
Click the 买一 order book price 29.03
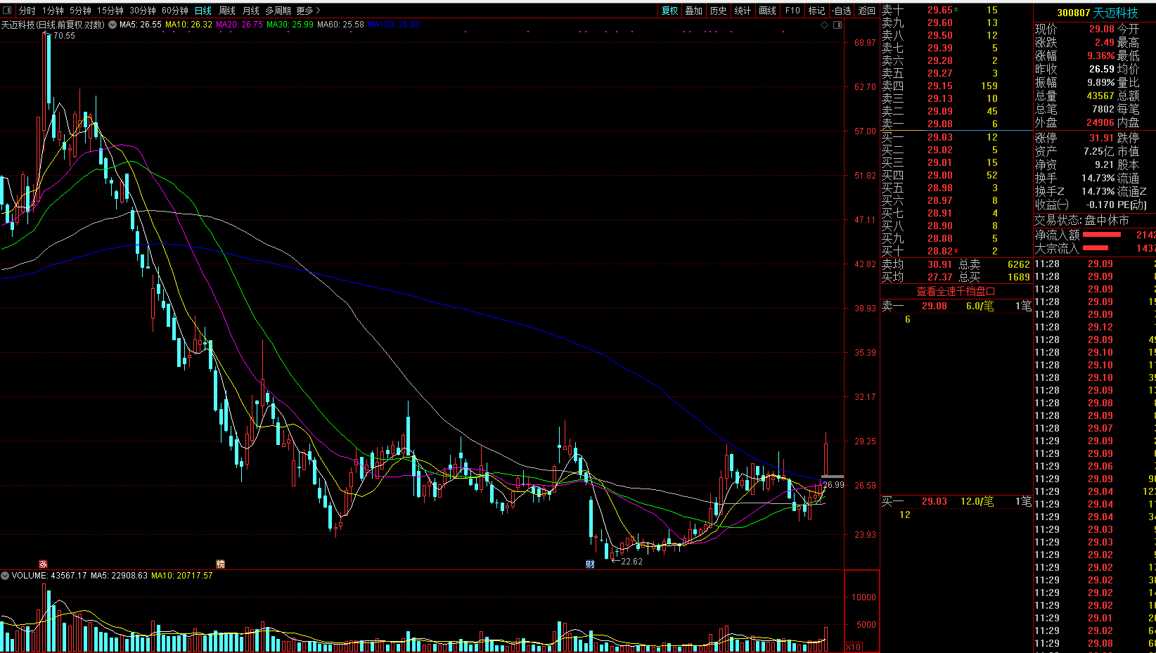(939, 137)
